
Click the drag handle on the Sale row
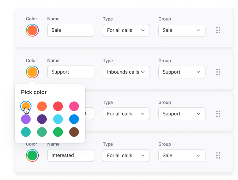(218, 30)
